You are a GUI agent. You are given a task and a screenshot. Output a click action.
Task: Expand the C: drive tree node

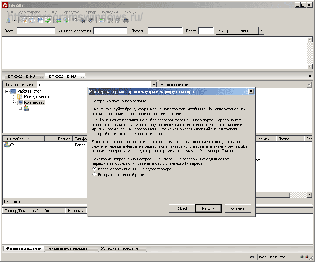(x=20, y=108)
